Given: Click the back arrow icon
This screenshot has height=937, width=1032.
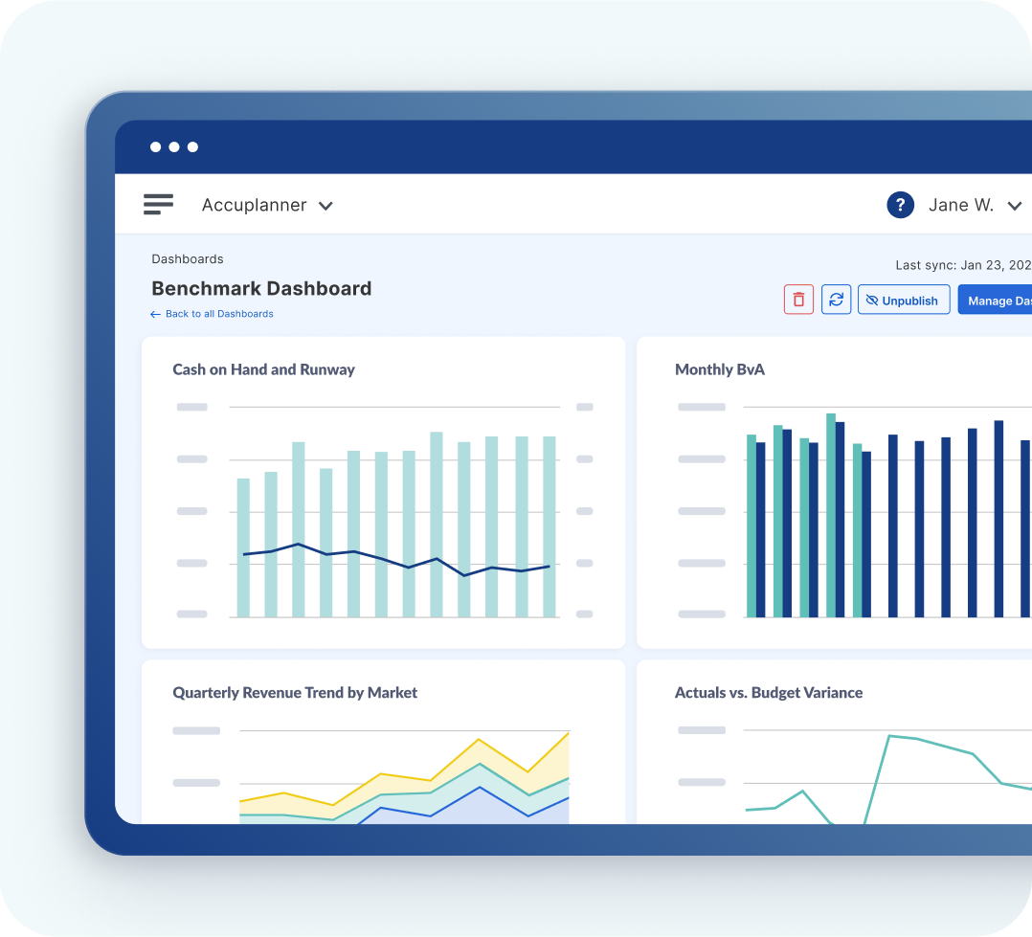Looking at the screenshot, I should pyautogui.click(x=155, y=315).
